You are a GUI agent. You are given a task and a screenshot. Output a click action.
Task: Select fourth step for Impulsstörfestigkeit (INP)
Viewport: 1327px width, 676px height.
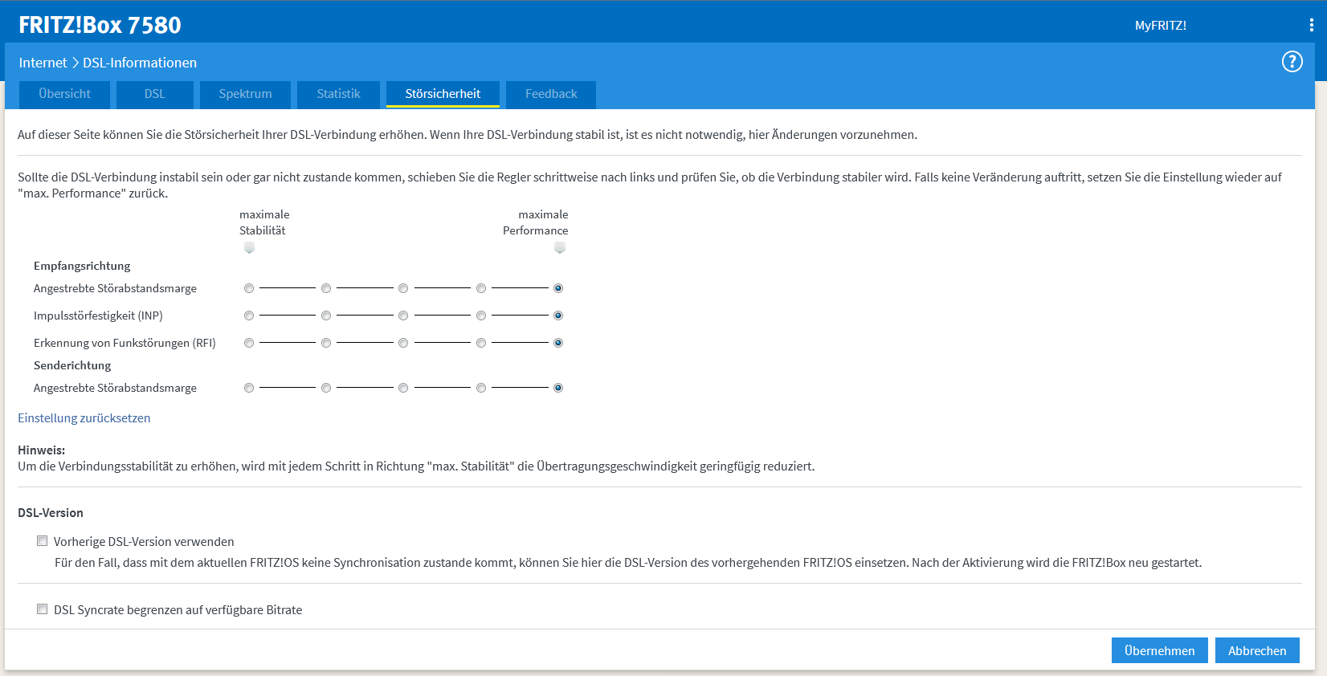tap(481, 316)
